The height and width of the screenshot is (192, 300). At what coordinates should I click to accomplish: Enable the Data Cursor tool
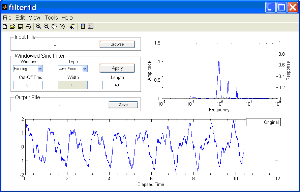click(x=72, y=26)
